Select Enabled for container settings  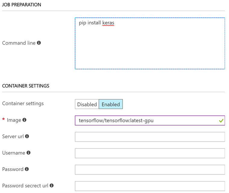pos(111,104)
